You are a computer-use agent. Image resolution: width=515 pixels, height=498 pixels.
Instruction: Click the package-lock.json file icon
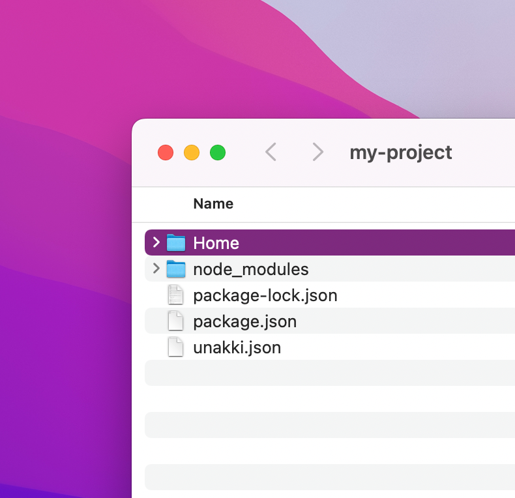[x=176, y=295]
